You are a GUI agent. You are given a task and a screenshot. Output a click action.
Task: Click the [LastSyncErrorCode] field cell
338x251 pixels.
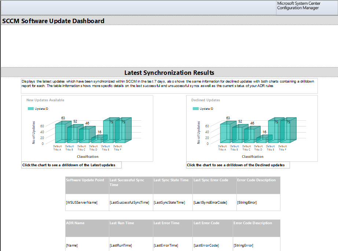pyautogui.click(x=215, y=203)
